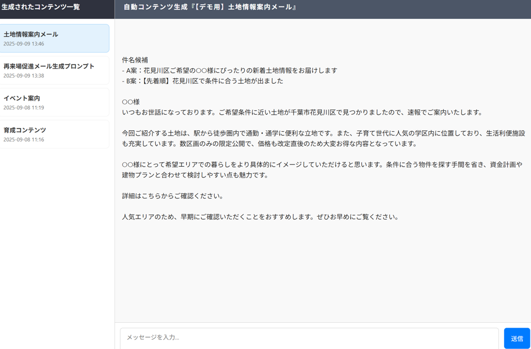Image resolution: width=531 pixels, height=349 pixels.
Task: Click the ○○様 greeting line
Action: 131,102
